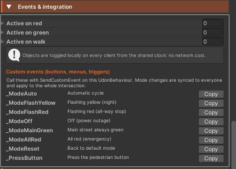Click the 'Automatic cycle' description
The image size is (236, 169).
click(85, 93)
